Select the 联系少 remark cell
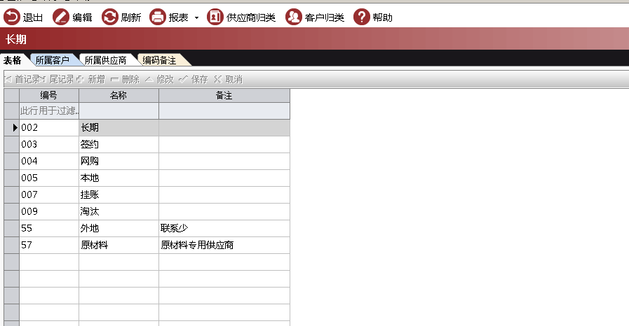629x326 pixels. click(x=224, y=228)
